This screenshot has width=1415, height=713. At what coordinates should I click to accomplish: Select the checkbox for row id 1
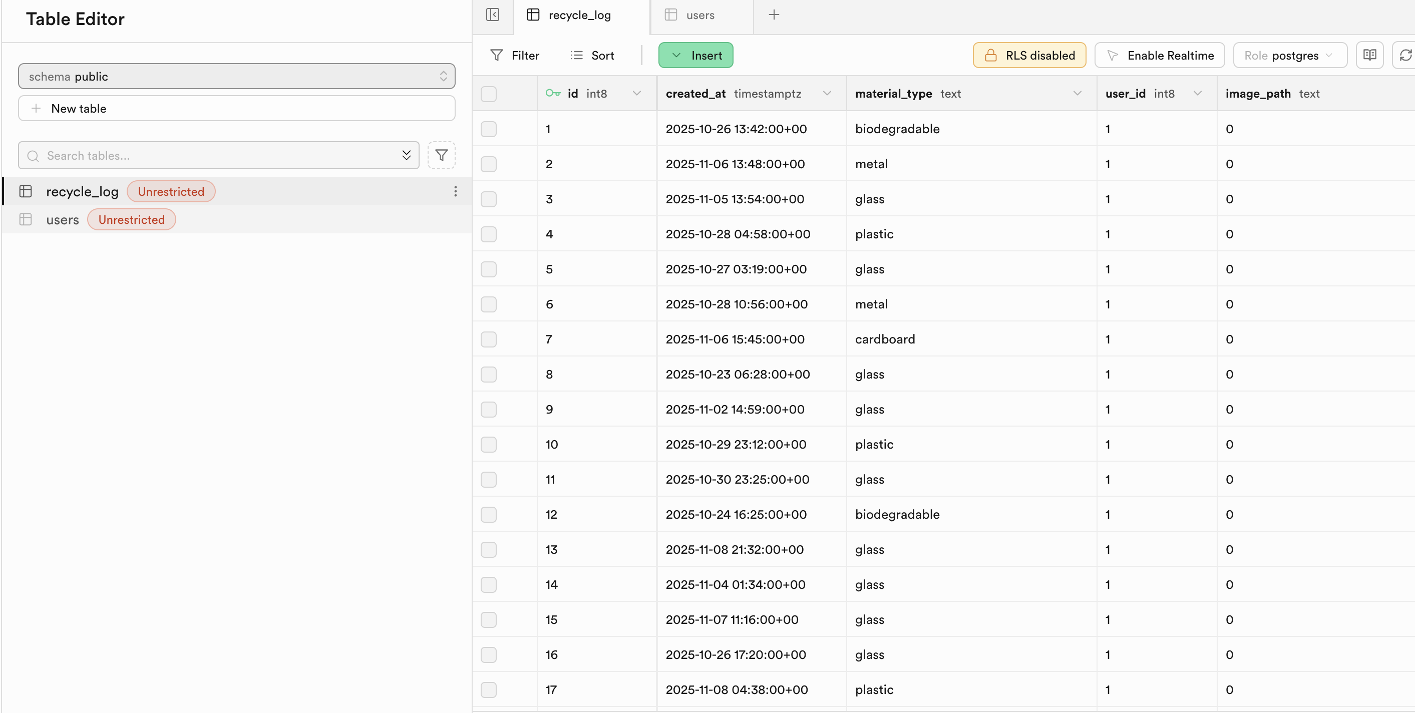(x=488, y=129)
